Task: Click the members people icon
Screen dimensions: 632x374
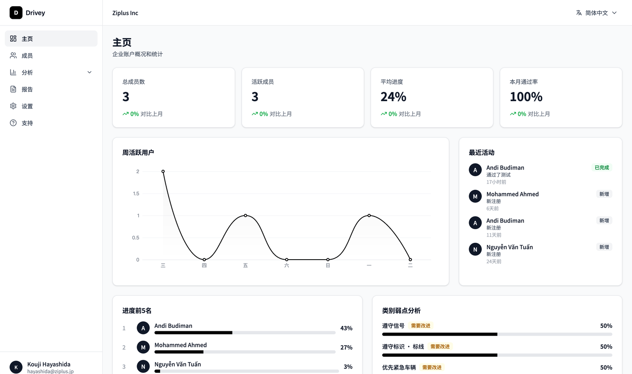Action: click(13, 56)
